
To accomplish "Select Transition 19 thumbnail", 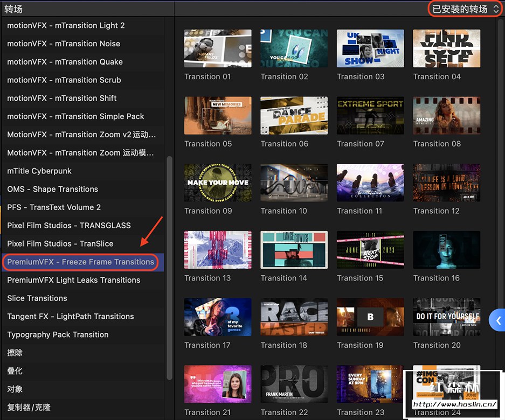I will pos(370,317).
